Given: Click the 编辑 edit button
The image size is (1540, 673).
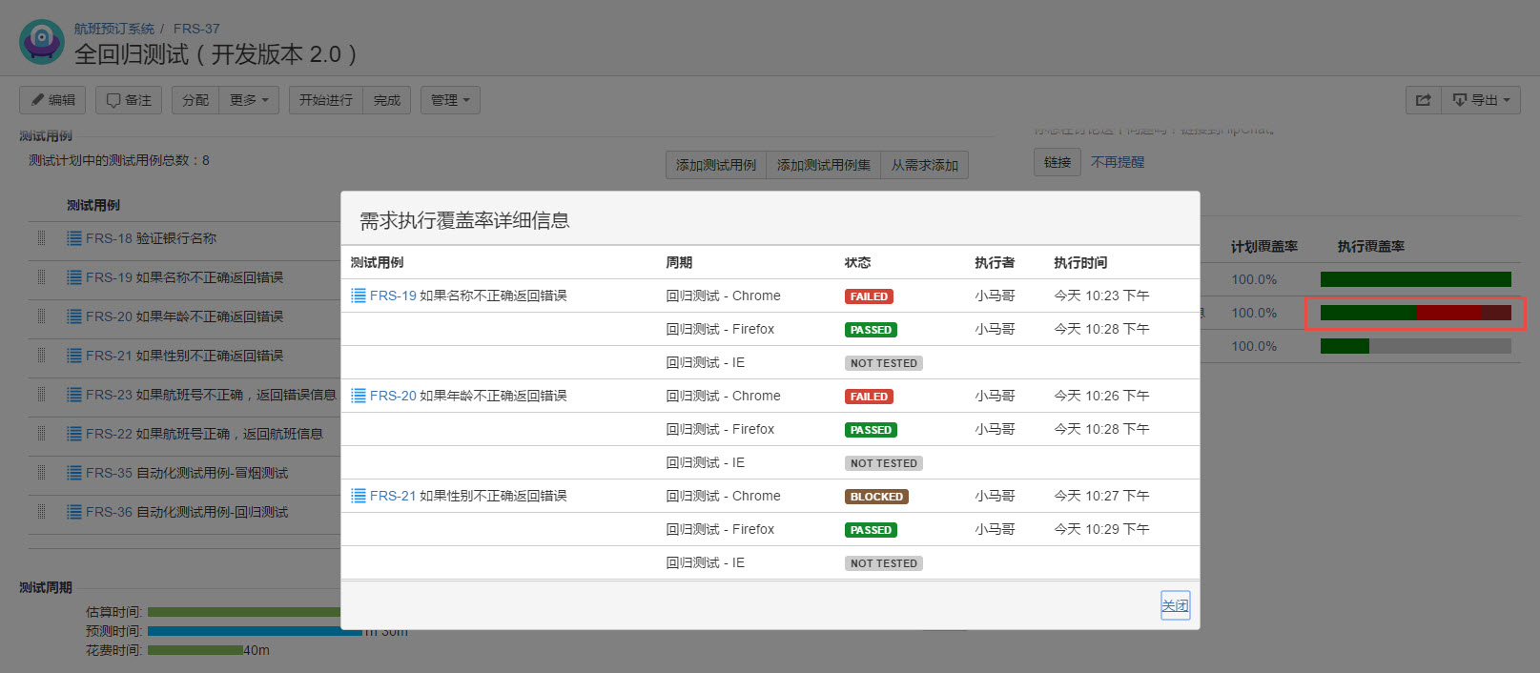Looking at the screenshot, I should (52, 100).
